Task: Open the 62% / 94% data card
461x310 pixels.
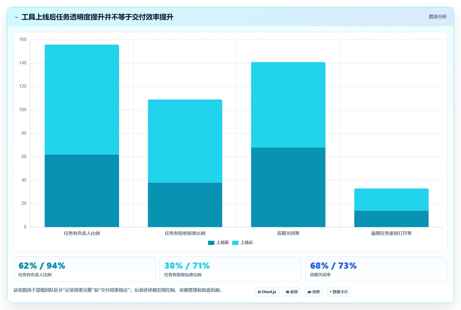Action: (x=85, y=269)
